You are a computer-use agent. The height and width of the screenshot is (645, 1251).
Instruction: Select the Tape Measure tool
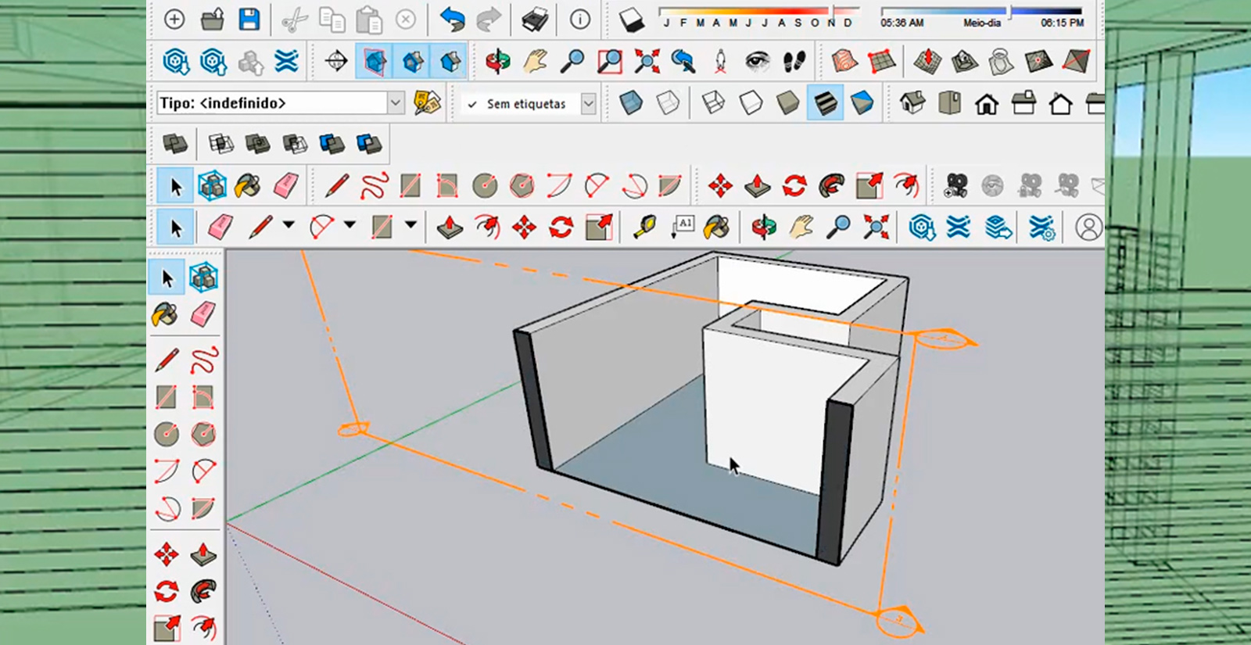(x=645, y=228)
